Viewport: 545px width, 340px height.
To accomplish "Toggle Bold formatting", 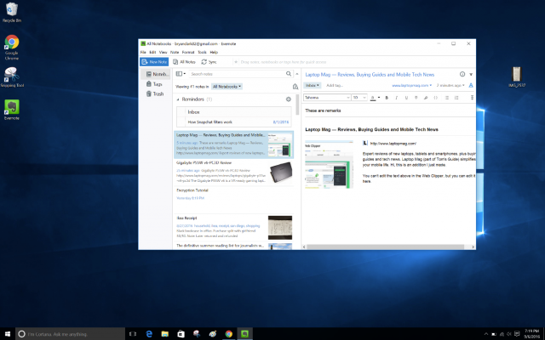I will click(387, 98).
